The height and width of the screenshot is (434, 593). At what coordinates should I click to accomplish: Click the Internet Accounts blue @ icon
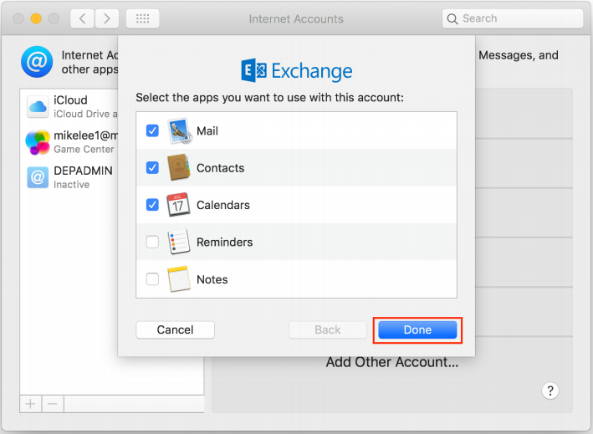[x=37, y=62]
